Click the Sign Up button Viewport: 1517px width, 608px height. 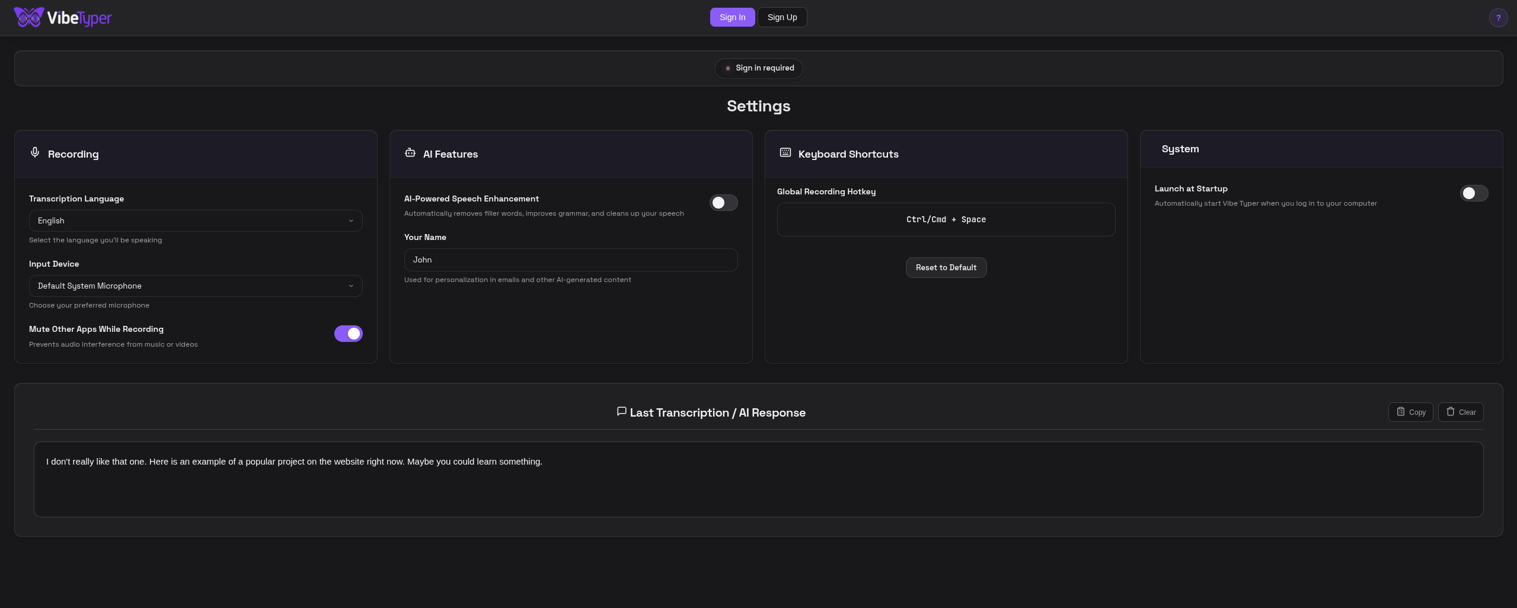click(782, 17)
